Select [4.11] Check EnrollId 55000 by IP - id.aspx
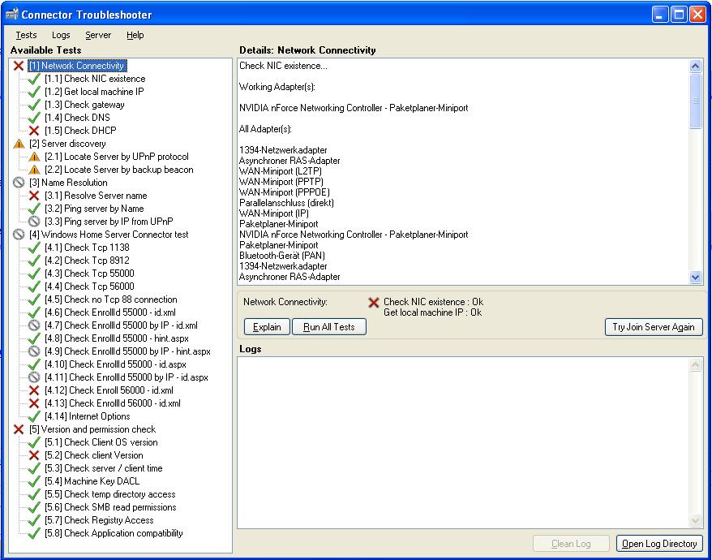This screenshot has height=560, width=712. (127, 377)
